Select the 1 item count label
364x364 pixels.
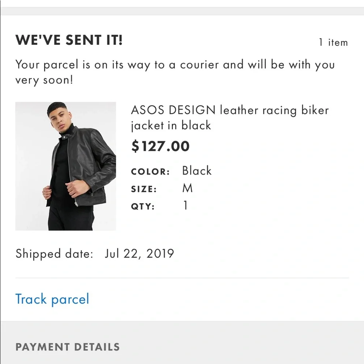pos(333,43)
